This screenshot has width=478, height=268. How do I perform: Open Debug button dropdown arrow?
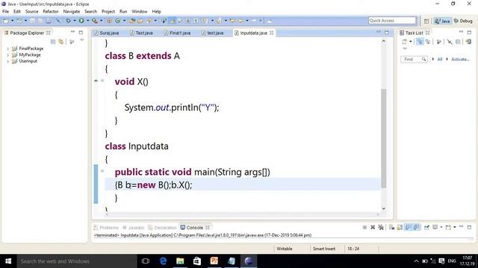(75, 21)
